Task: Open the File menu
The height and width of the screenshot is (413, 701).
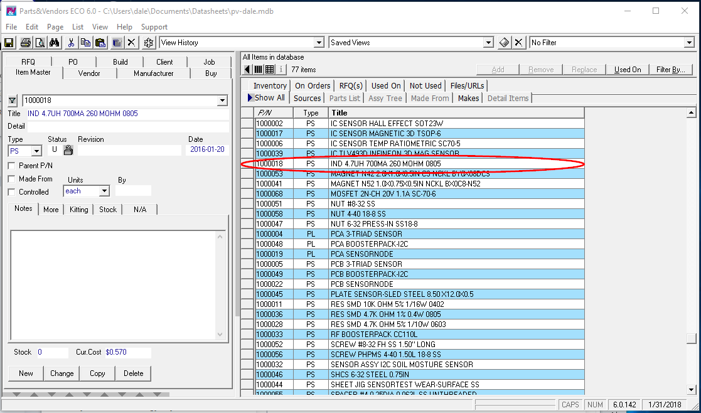Action: [11, 27]
